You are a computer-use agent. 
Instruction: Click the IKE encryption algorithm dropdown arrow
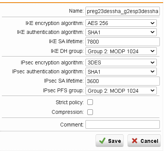152,23
